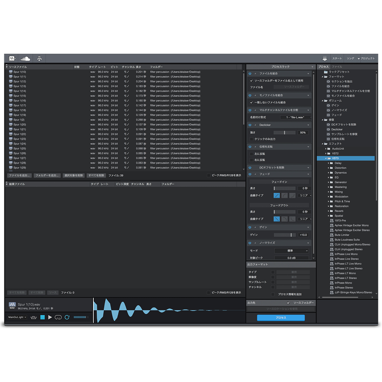Toggle the Declicker module power button off
This screenshot has width=382, height=382.
[251, 125]
